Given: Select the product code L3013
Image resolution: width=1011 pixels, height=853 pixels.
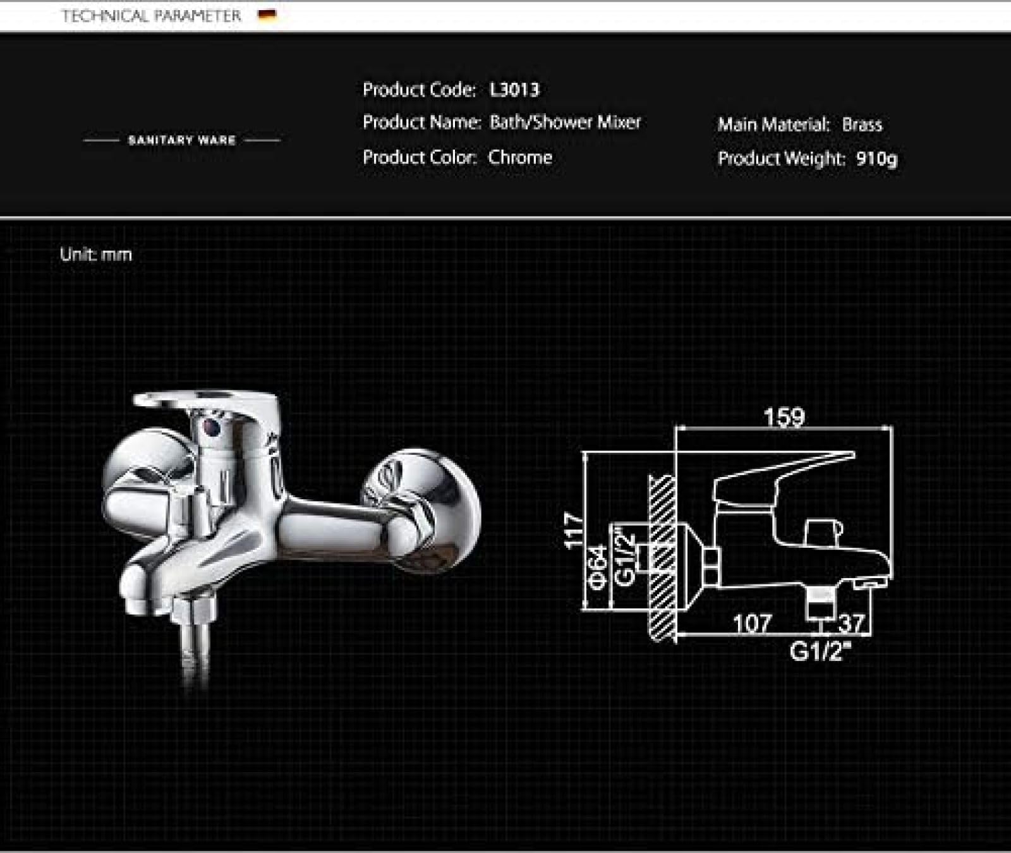Looking at the screenshot, I should point(514,89).
